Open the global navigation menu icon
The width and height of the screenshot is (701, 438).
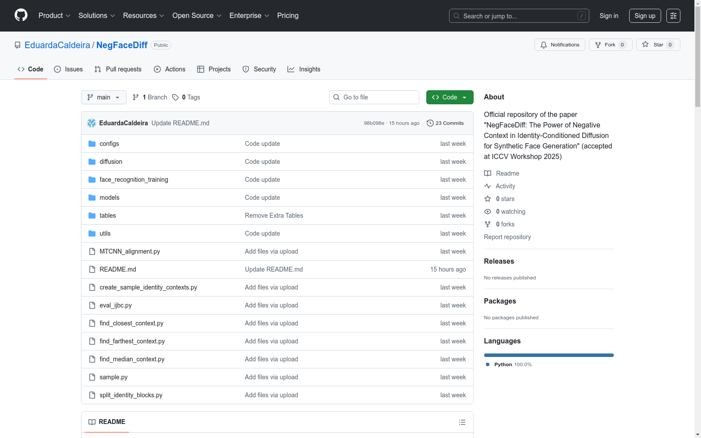pyautogui.click(x=673, y=16)
